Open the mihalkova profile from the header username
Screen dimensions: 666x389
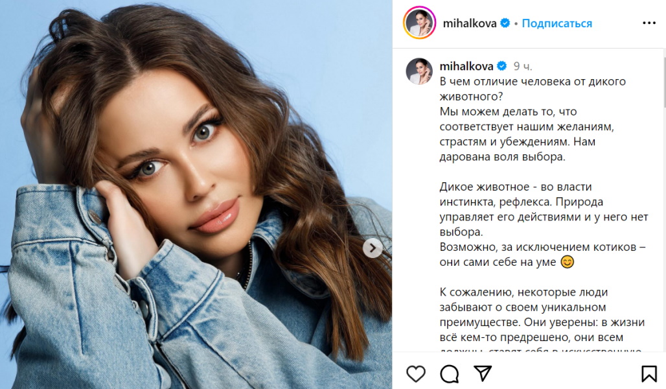point(469,23)
